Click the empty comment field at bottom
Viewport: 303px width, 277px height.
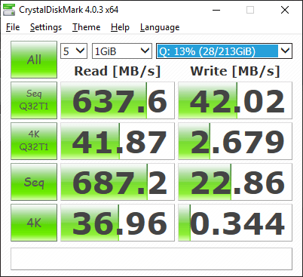coord(151,259)
